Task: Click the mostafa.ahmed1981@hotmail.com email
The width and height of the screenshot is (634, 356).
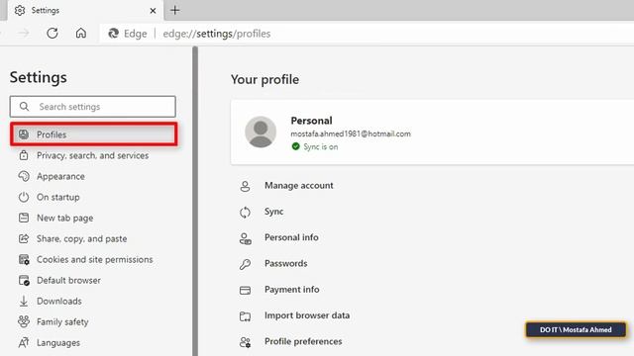Action: click(351, 133)
